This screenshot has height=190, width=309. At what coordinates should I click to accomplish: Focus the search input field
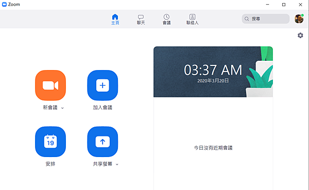pos(265,19)
